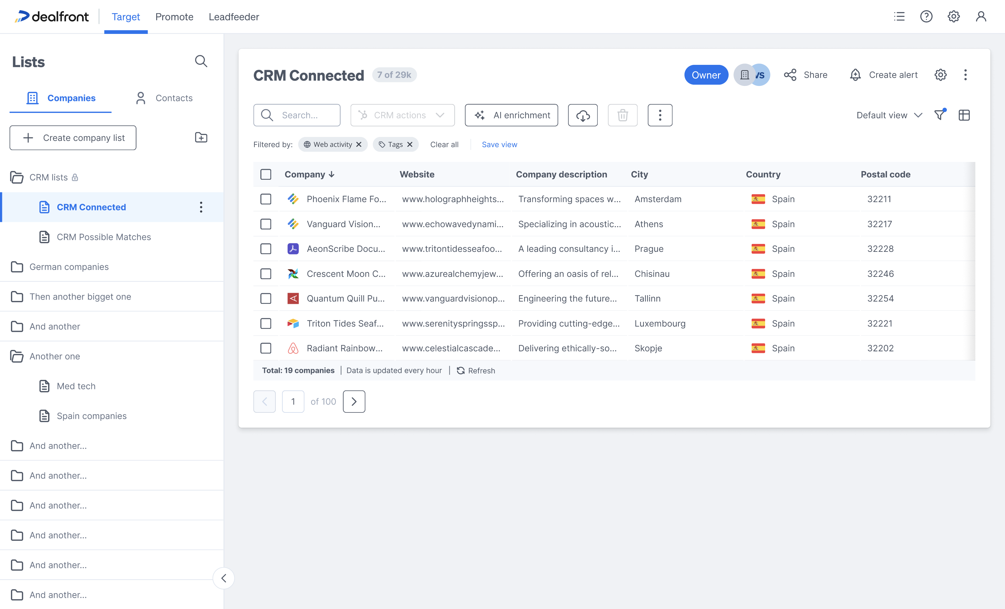Sort by the Company column header
The height and width of the screenshot is (609, 1005).
tap(310, 174)
